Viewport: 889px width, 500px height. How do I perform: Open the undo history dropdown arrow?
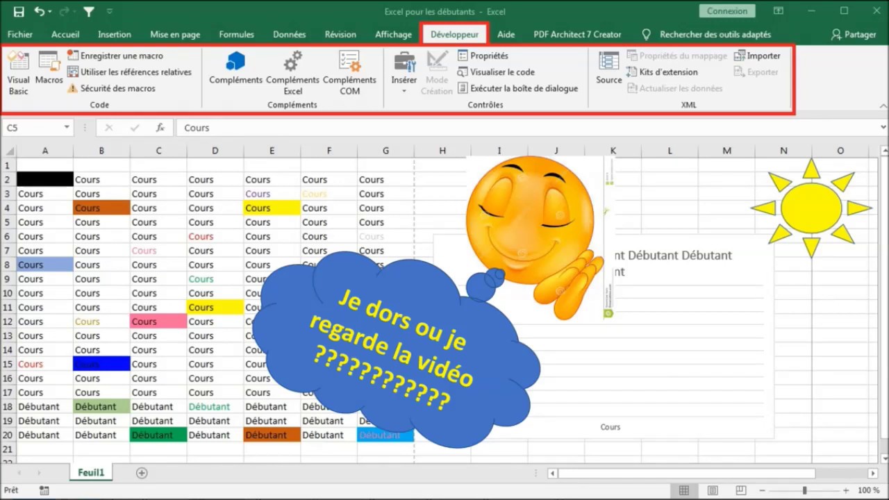[51, 12]
